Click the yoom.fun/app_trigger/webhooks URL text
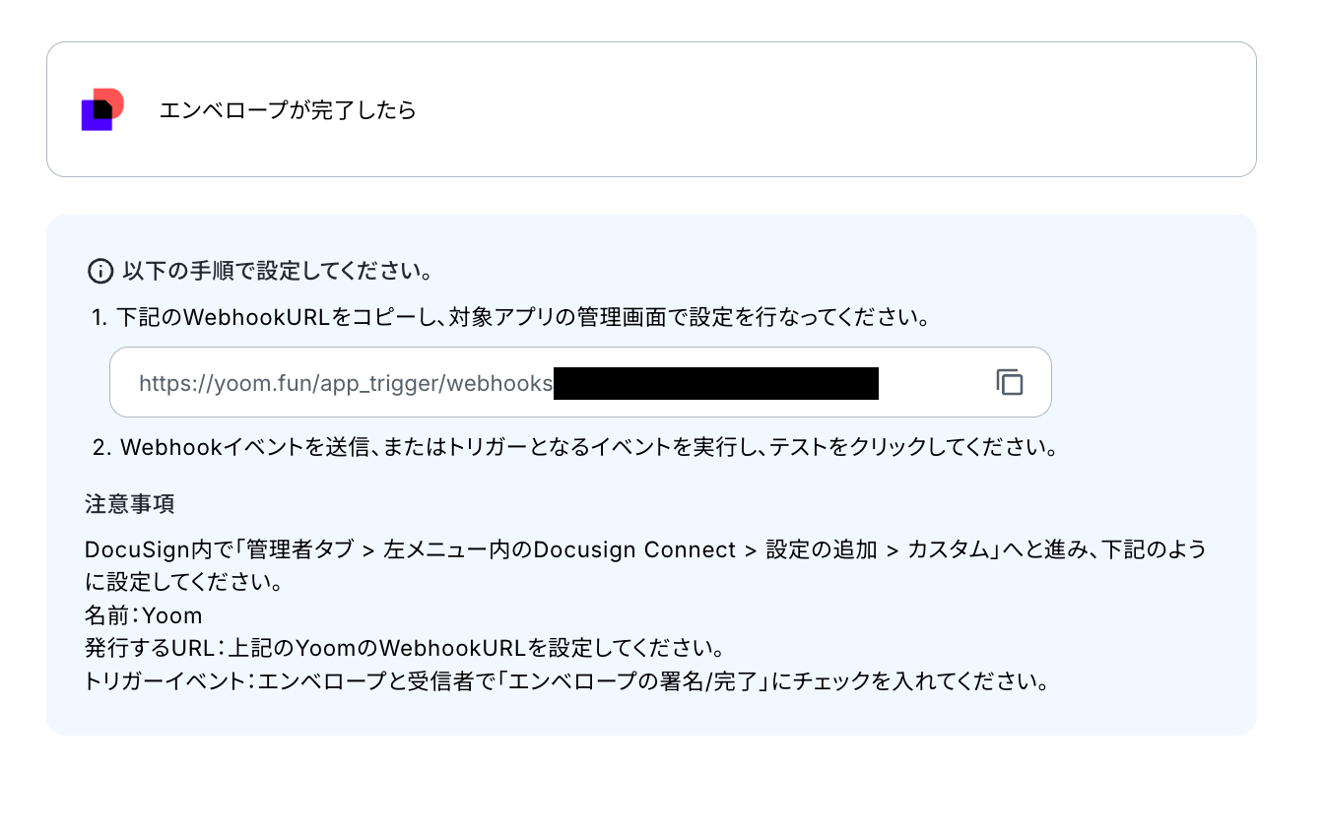This screenshot has height=835, width=1324. pos(346,383)
